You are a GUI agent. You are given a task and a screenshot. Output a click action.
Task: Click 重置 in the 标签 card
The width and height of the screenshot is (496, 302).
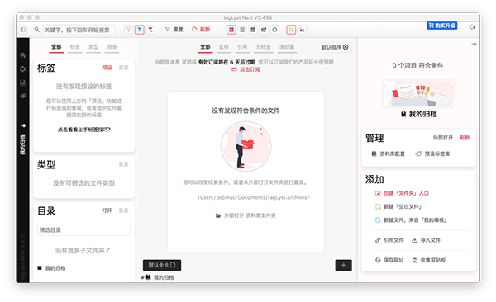[x=124, y=68]
